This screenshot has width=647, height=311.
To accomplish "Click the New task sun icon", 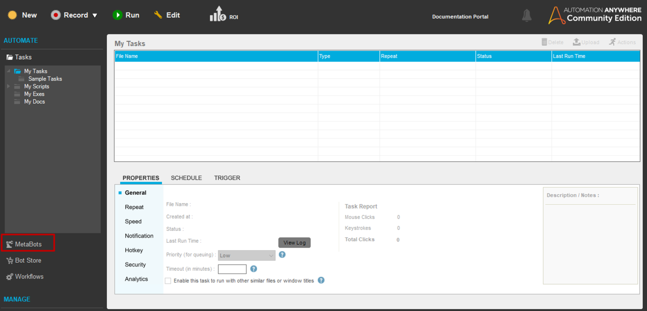I will pos(12,15).
